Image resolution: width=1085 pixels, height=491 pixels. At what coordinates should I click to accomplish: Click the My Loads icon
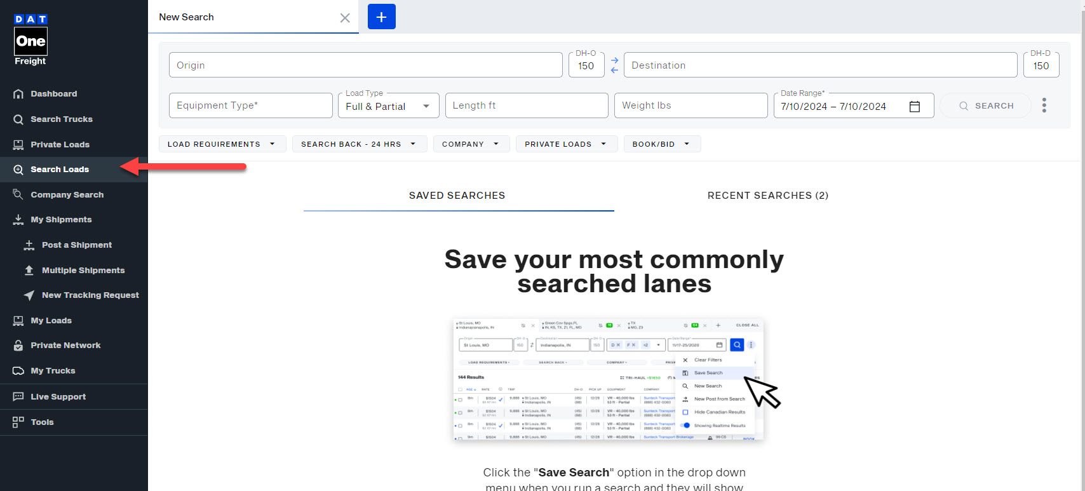(x=18, y=321)
